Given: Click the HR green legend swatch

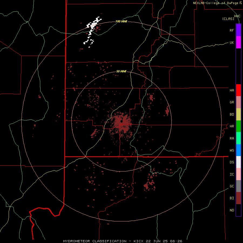Looking at the screenshot, I should pyautogui.click(x=238, y=126).
